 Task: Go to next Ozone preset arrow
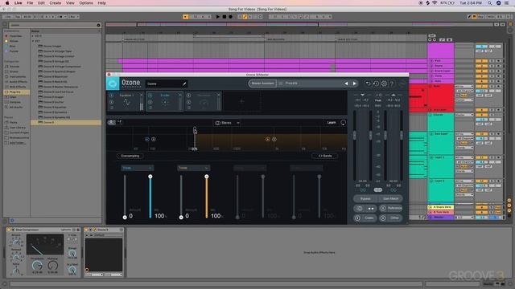[354, 83]
